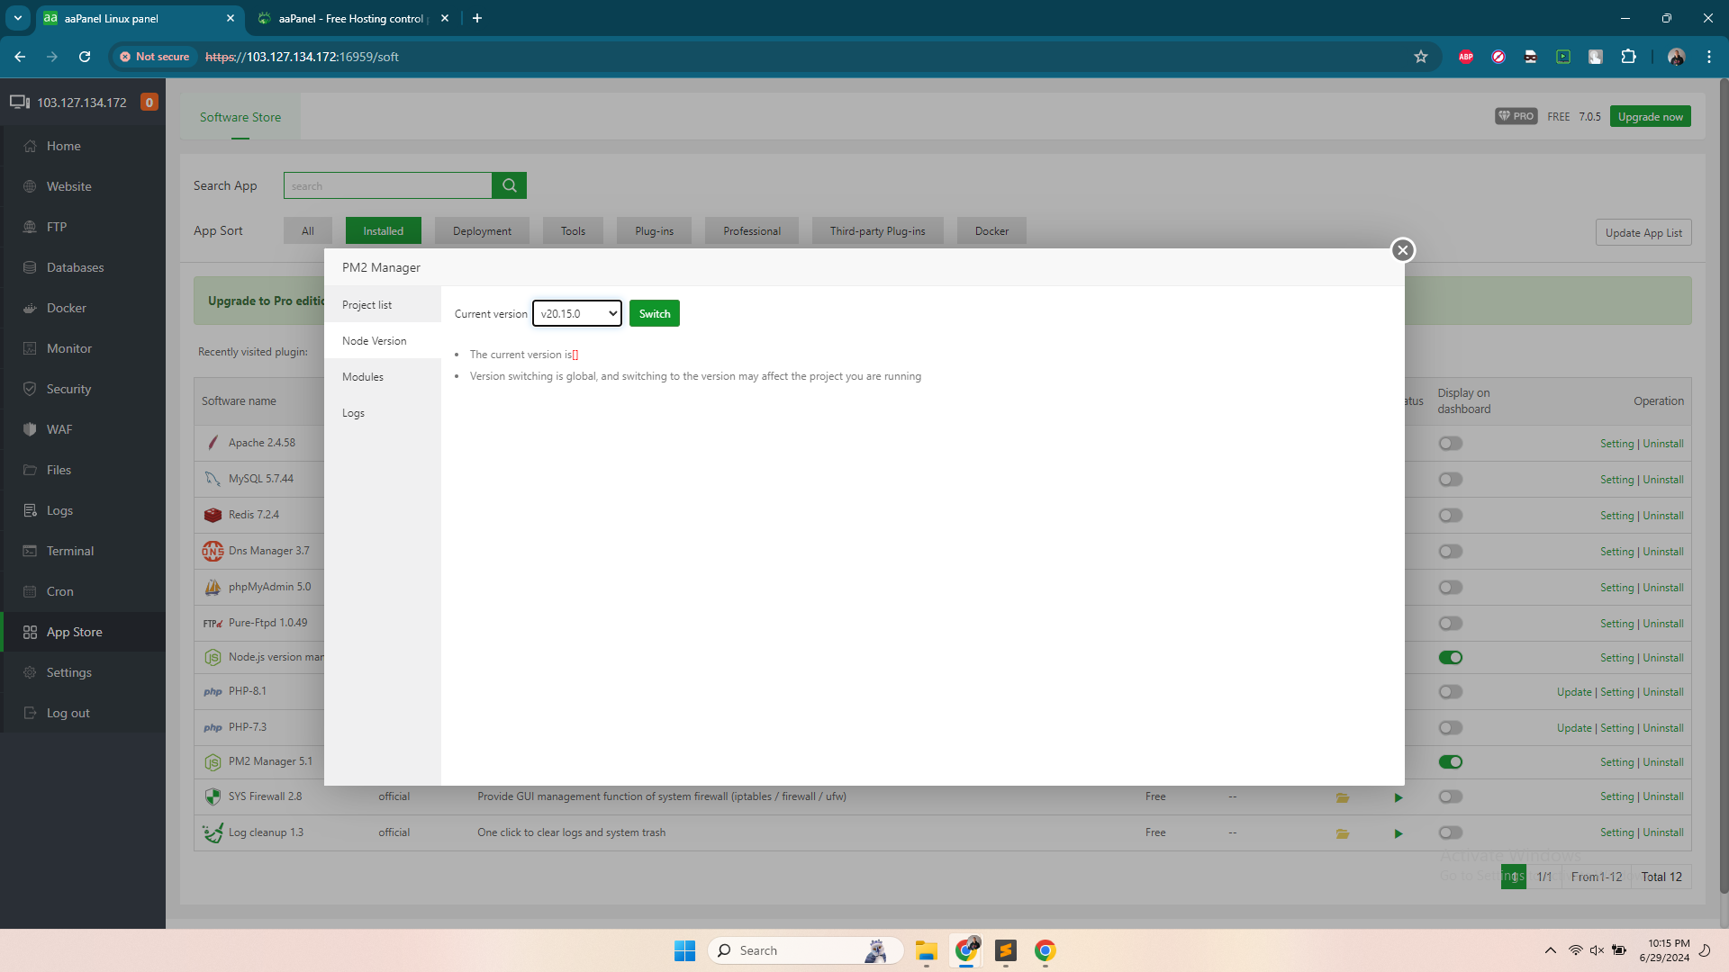Open Terminal from the sidebar
The width and height of the screenshot is (1729, 972).
coord(69,551)
